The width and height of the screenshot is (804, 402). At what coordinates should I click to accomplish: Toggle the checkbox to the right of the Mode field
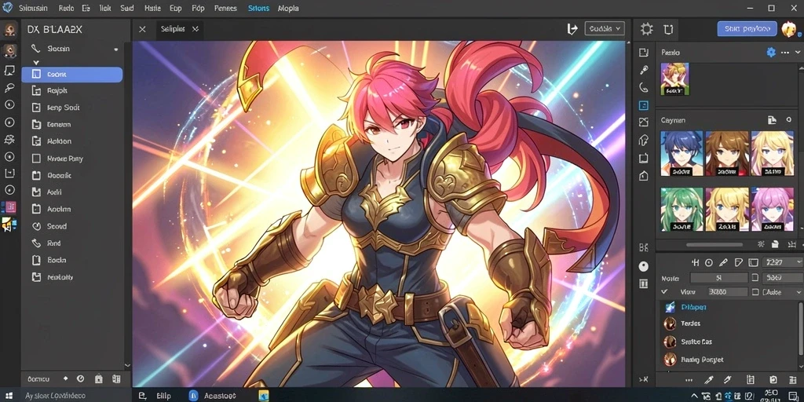pos(755,278)
